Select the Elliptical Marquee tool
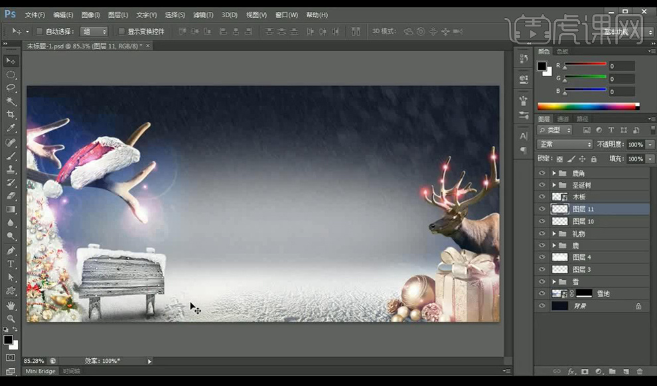The image size is (657, 386). pyautogui.click(x=11, y=75)
